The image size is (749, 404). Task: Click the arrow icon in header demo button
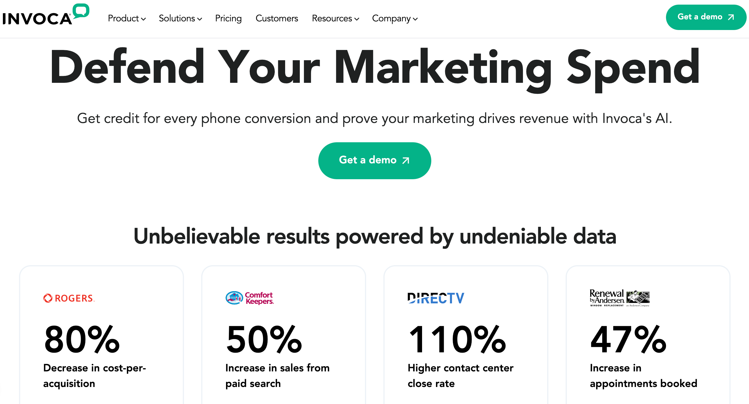pos(731,17)
